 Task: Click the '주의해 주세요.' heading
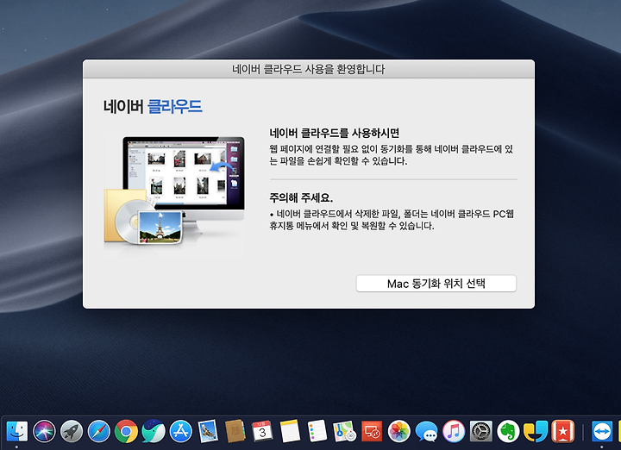click(x=301, y=197)
